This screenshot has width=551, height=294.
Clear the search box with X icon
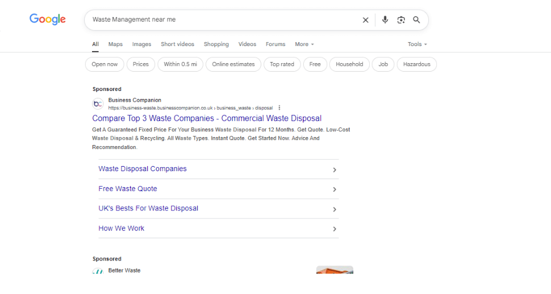[x=365, y=20]
